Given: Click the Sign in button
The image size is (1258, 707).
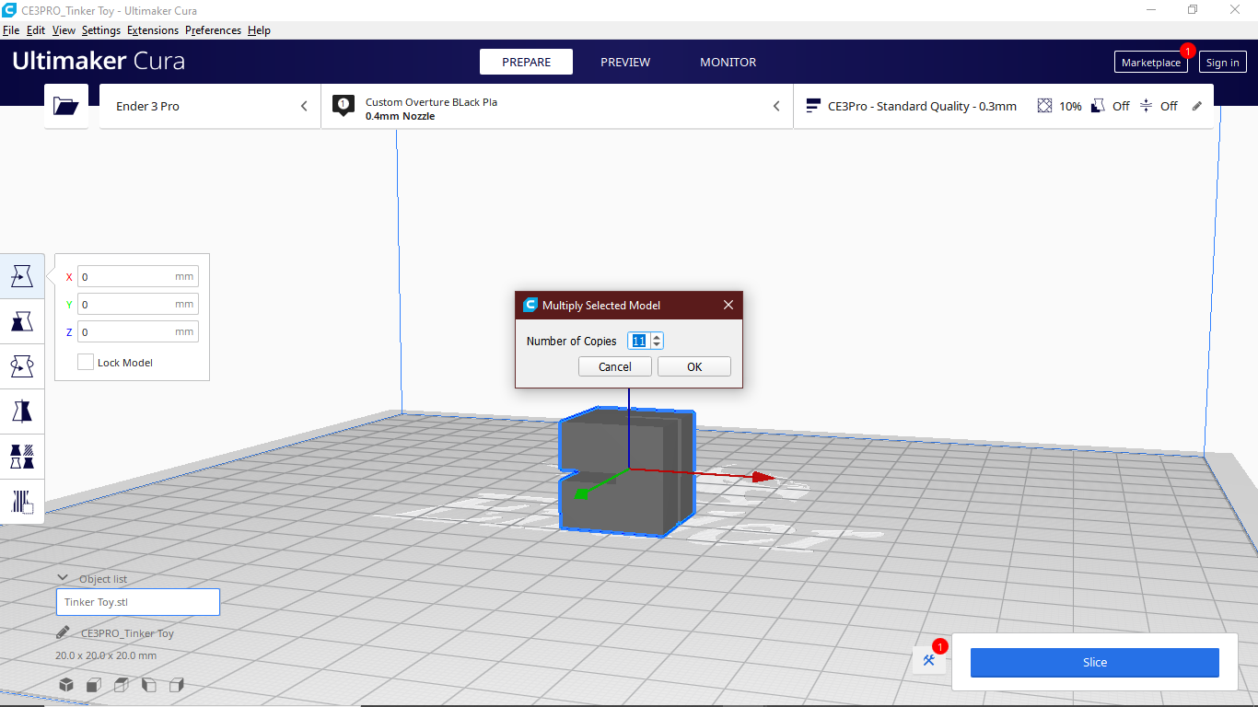Looking at the screenshot, I should pyautogui.click(x=1222, y=63).
